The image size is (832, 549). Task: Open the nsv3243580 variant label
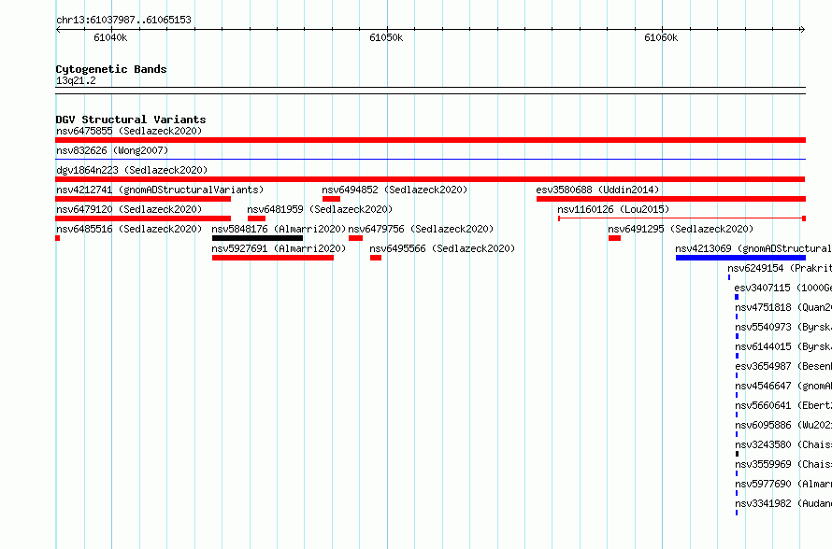783,444
